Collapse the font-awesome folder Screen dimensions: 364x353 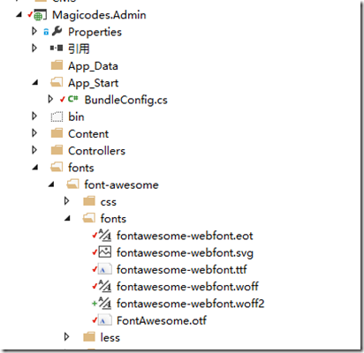[x=51, y=184]
